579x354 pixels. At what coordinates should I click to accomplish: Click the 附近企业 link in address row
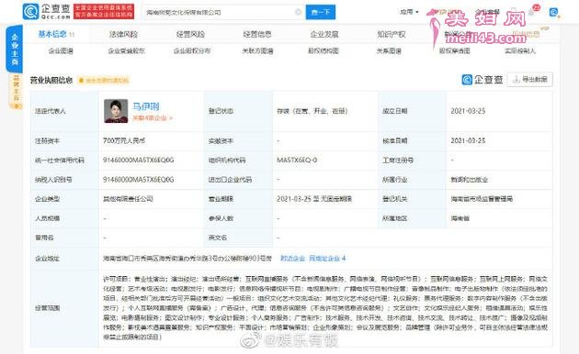[292, 259]
